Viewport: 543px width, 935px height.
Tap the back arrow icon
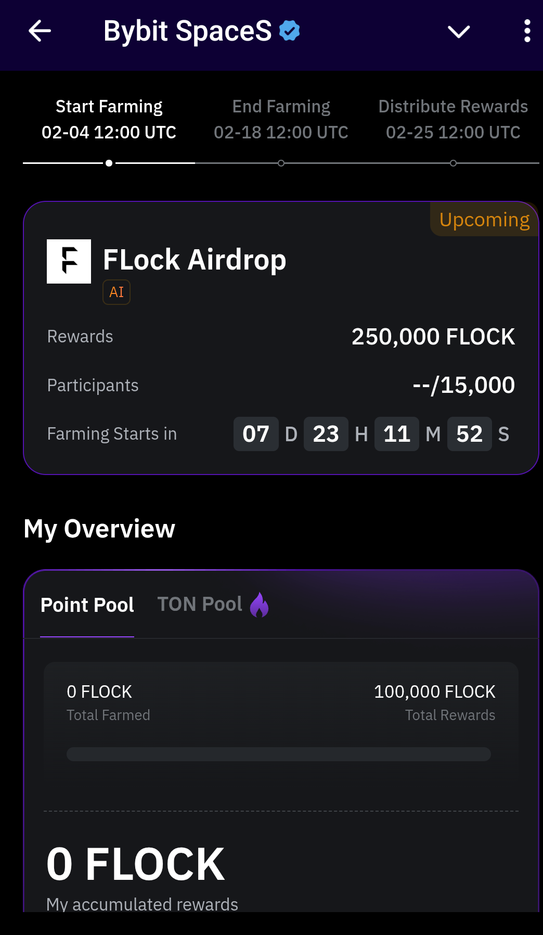[40, 31]
